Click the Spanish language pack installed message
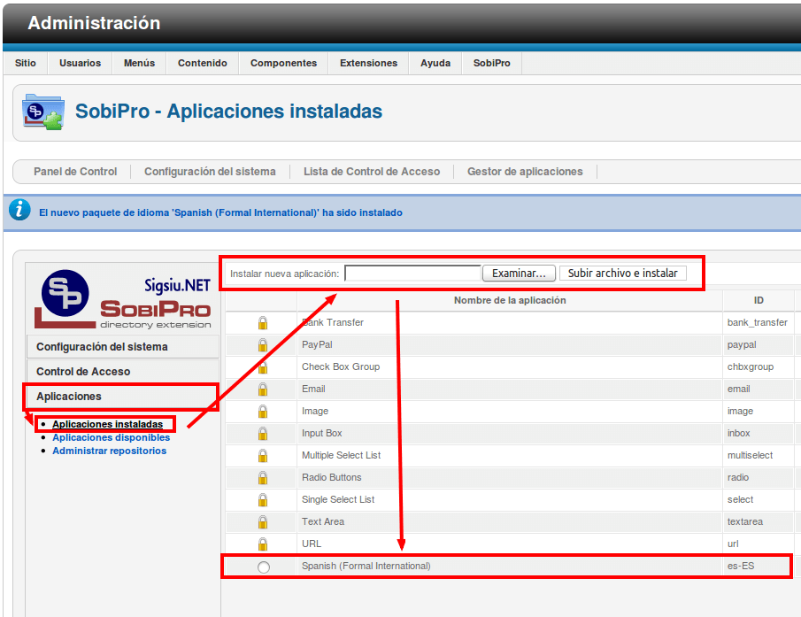 tap(220, 212)
